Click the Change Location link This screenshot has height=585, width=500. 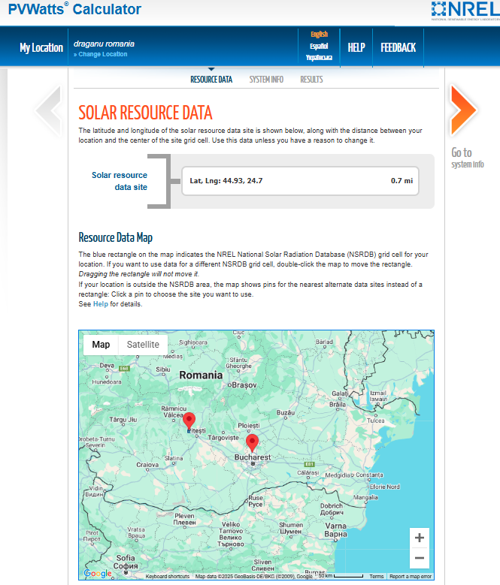coord(102,54)
